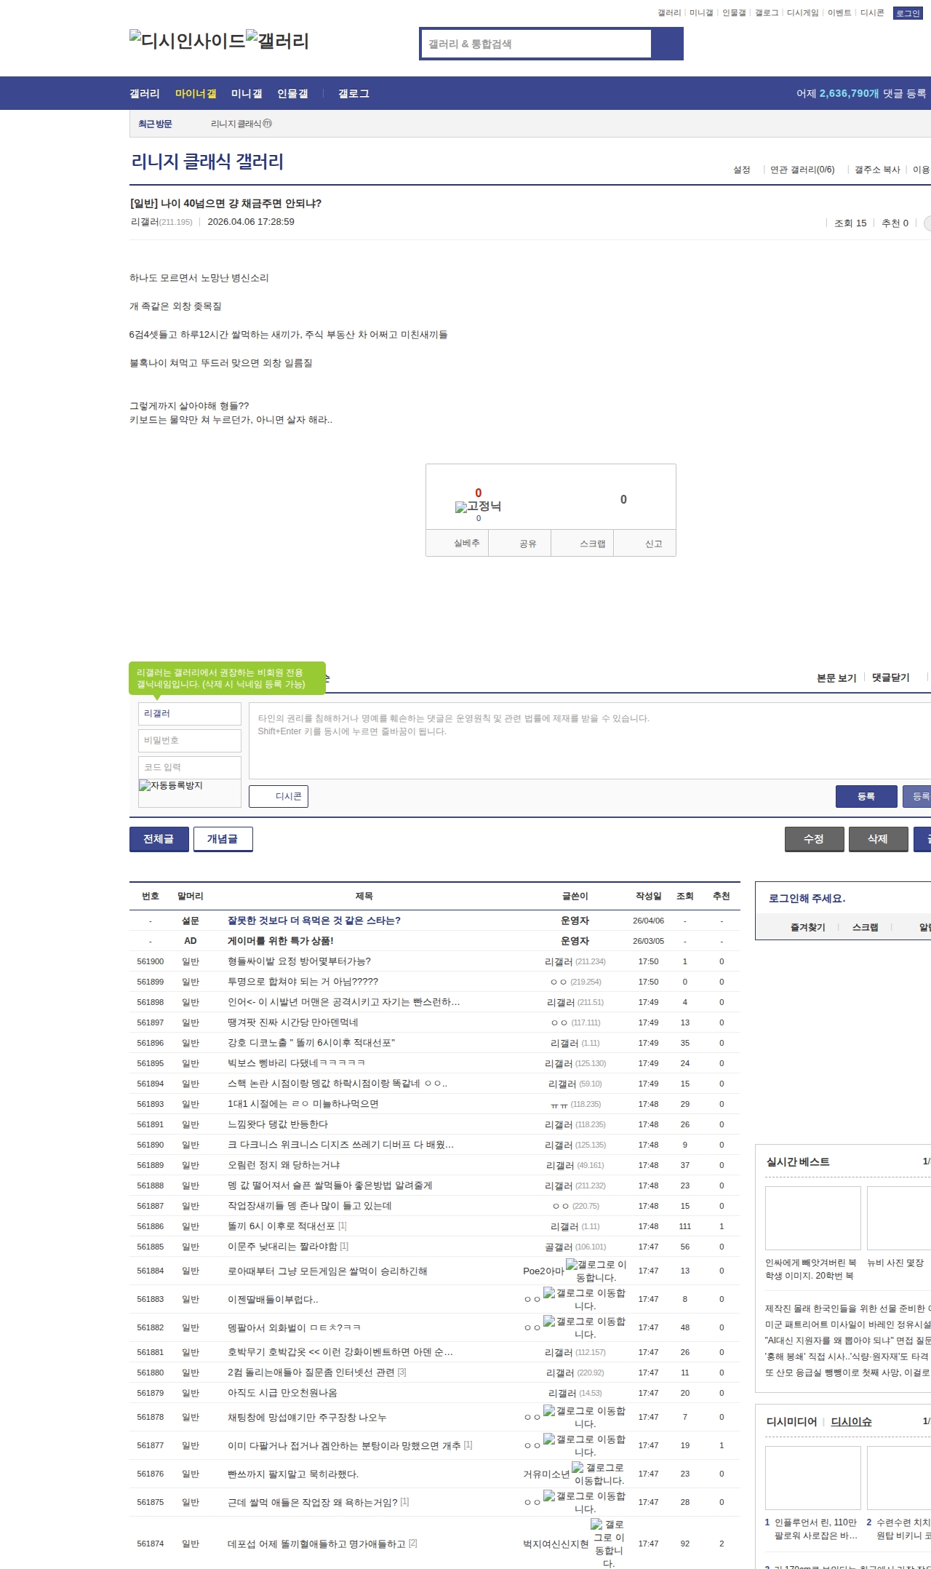Image resolution: width=931 pixels, height=1569 pixels.
Task: Click the blue search button beside the search box
Action: (667, 44)
